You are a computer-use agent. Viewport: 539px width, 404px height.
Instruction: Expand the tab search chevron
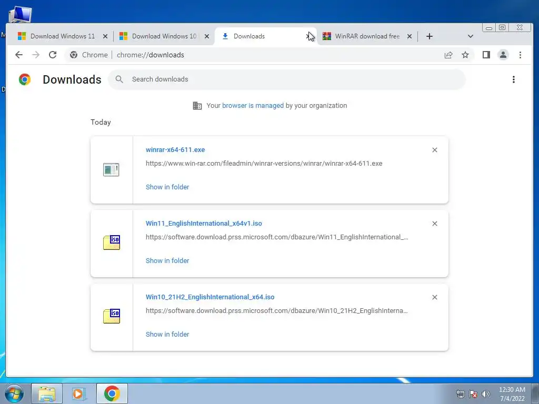[471, 36]
